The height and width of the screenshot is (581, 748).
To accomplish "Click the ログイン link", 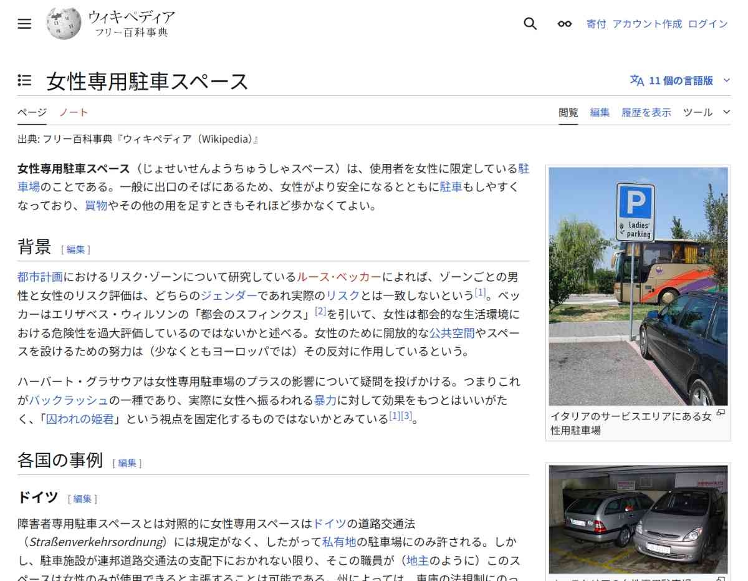I will pos(707,24).
